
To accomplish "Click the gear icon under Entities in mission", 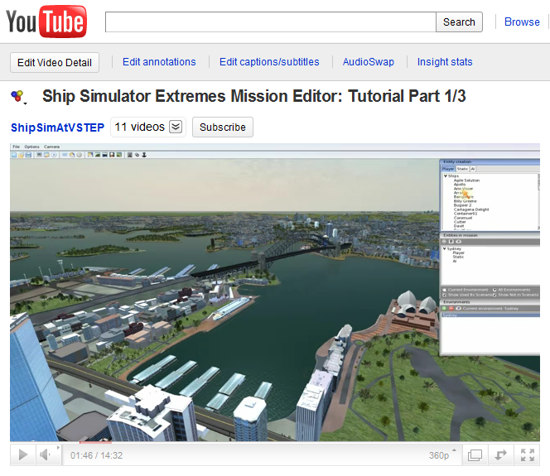I will [x=444, y=242].
